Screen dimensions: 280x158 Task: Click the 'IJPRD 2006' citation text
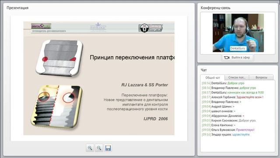tap(156, 118)
